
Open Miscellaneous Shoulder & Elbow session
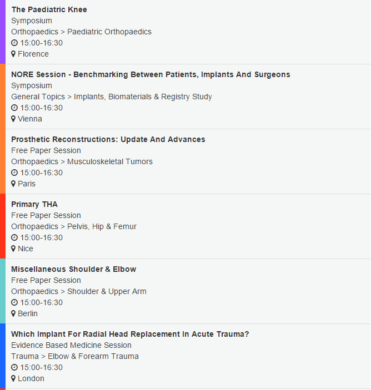pyautogui.click(x=74, y=269)
